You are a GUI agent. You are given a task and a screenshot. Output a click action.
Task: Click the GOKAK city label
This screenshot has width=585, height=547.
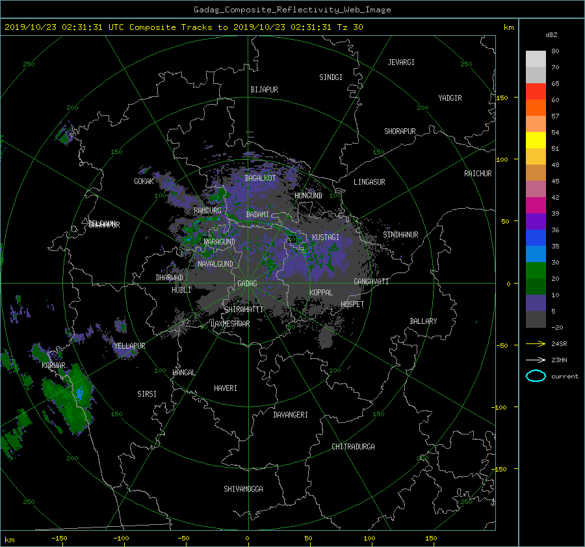click(x=144, y=181)
